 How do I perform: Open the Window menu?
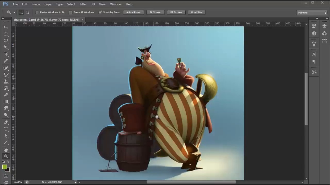[116, 4]
